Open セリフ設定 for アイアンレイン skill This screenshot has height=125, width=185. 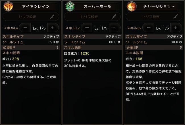pos(28,17)
